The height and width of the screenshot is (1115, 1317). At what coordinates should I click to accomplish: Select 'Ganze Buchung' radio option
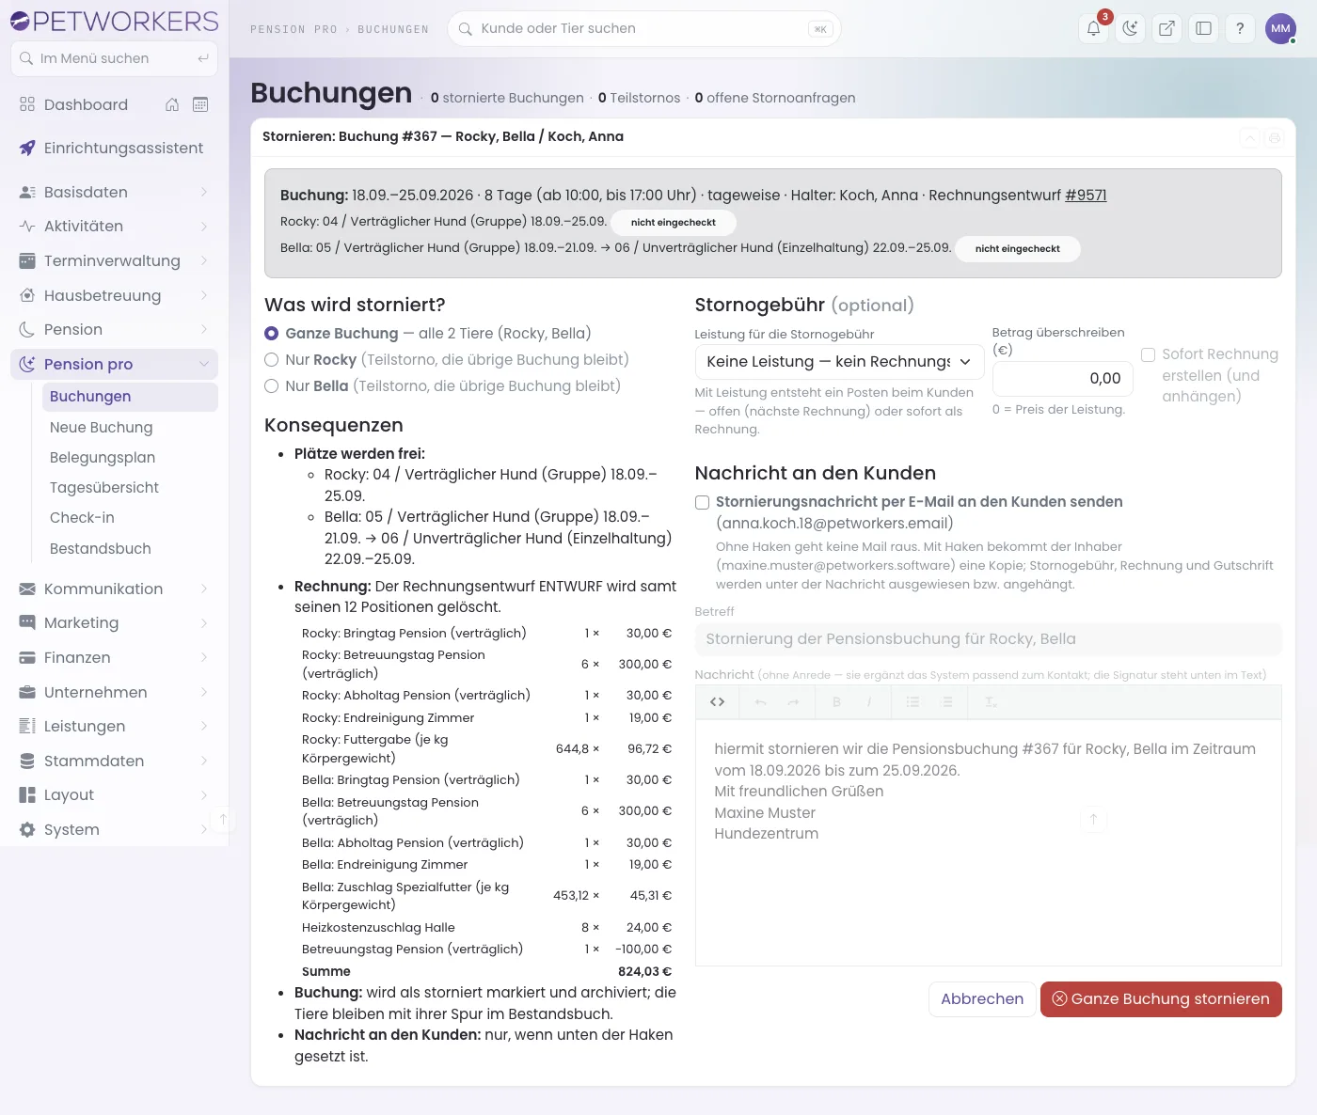(x=272, y=334)
